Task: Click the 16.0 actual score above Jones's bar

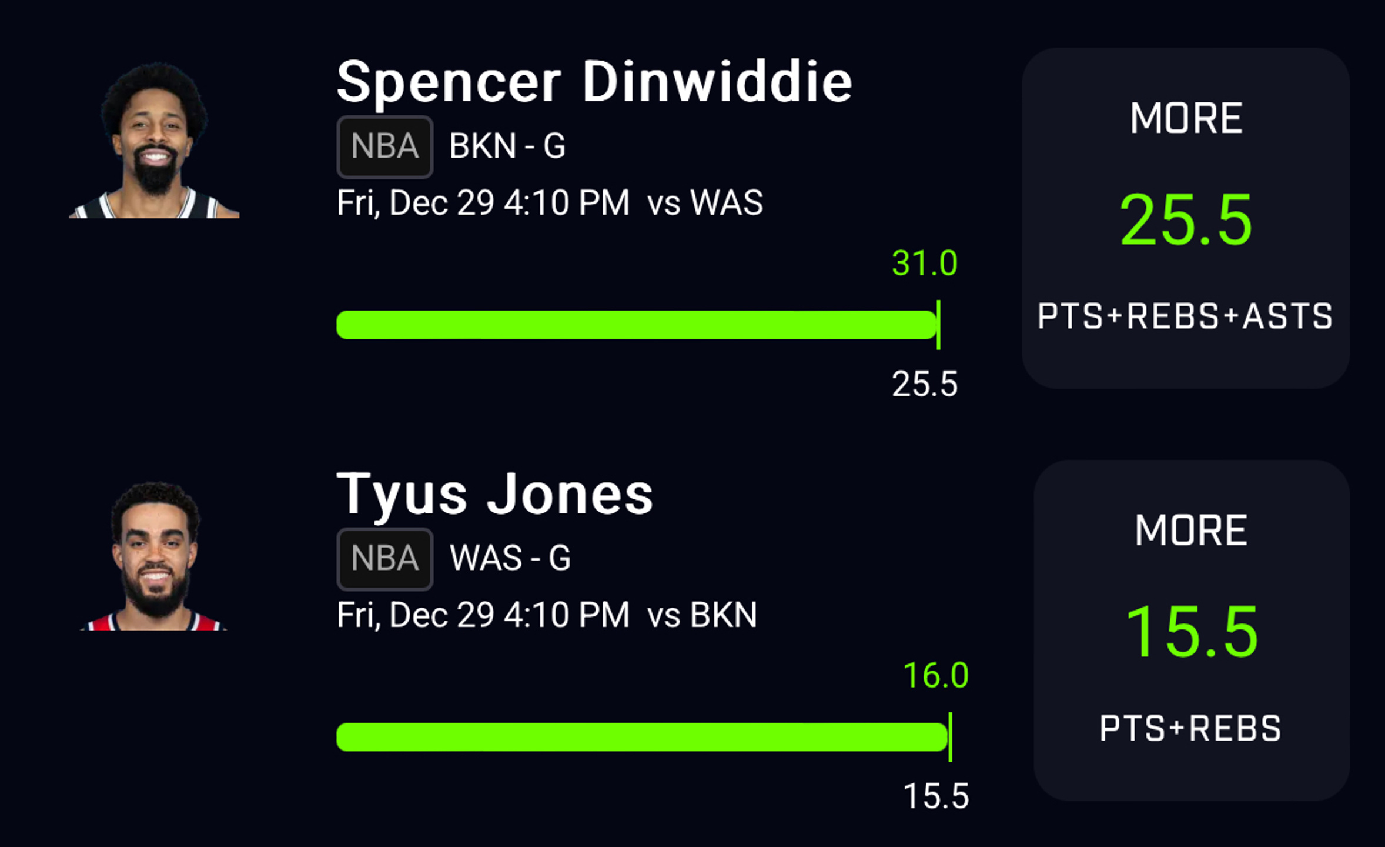Action: (936, 675)
